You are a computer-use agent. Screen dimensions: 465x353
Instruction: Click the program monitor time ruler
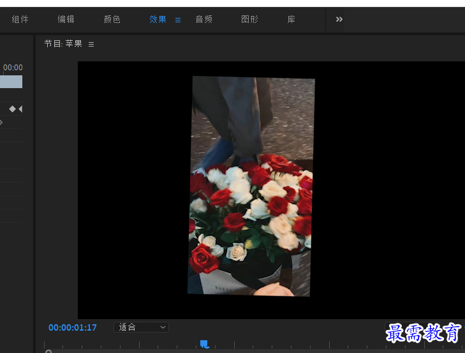pyautogui.click(x=255, y=345)
